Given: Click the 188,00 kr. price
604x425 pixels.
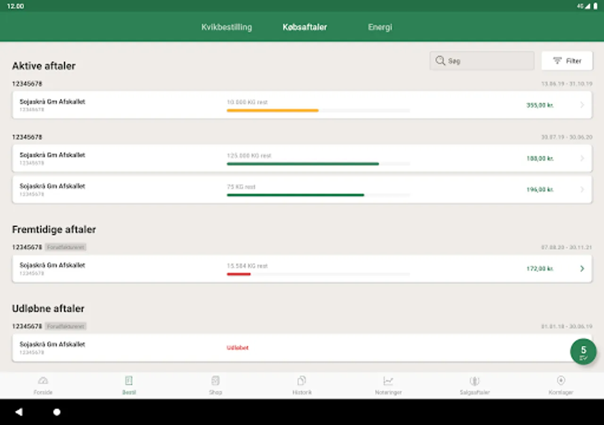Looking at the screenshot, I should [x=540, y=159].
